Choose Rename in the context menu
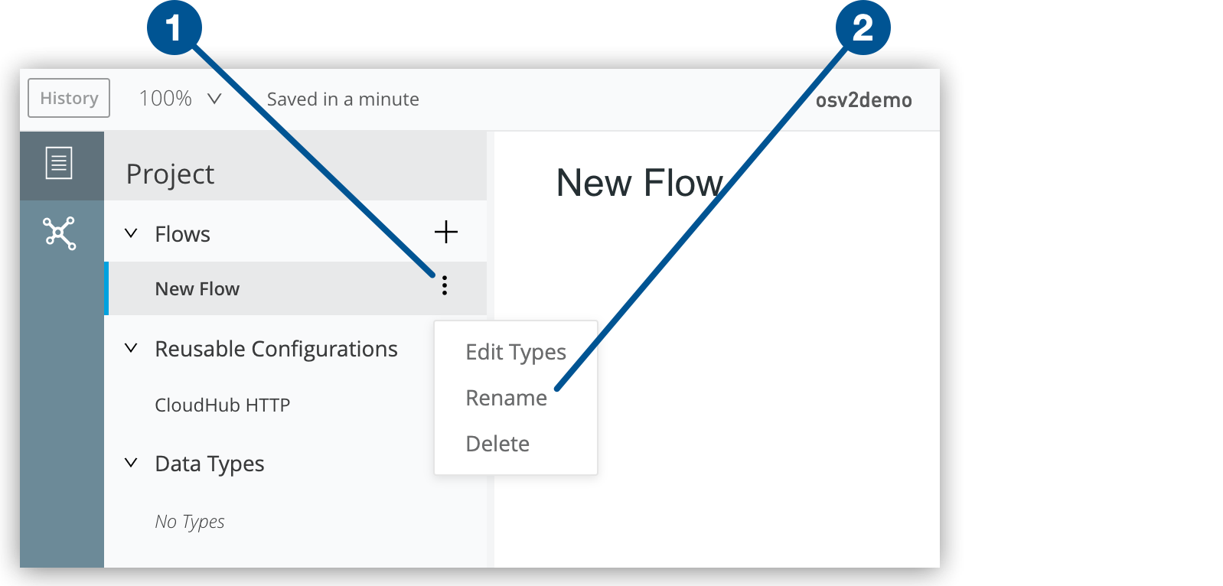This screenshot has width=1223, height=586. [506, 398]
